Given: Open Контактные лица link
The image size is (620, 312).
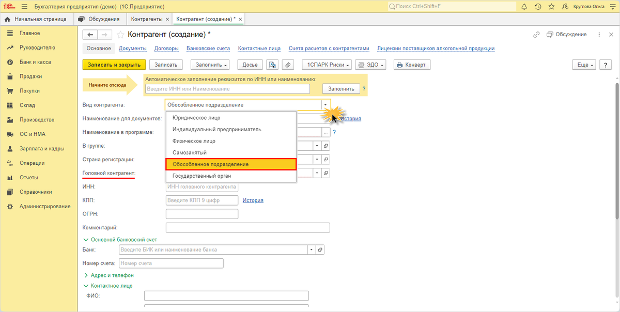Looking at the screenshot, I should [x=259, y=49].
